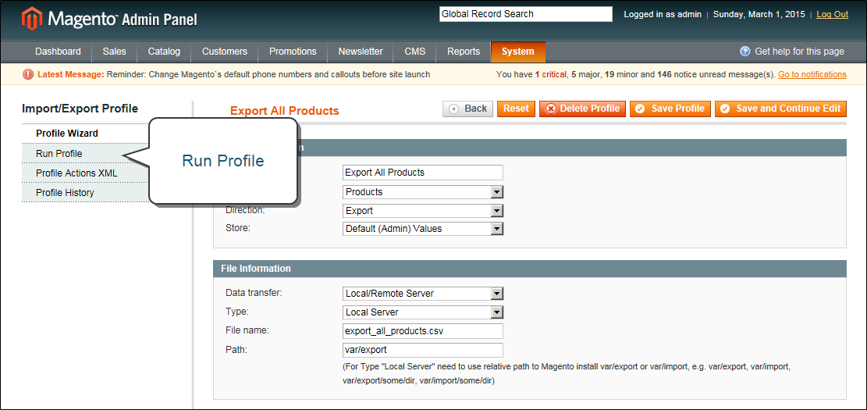Click the Log Out link
The width and height of the screenshot is (867, 410).
pyautogui.click(x=832, y=14)
